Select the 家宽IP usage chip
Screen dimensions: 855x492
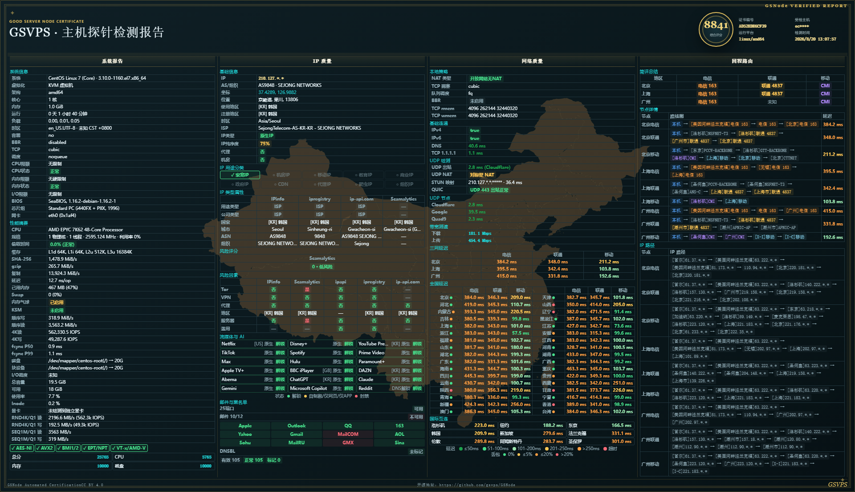pyautogui.click(x=240, y=175)
